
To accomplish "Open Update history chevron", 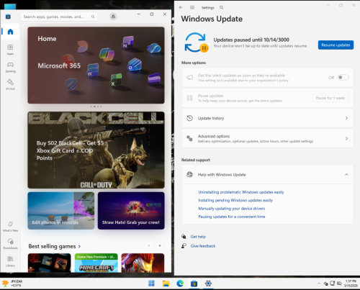I will point(346,118).
